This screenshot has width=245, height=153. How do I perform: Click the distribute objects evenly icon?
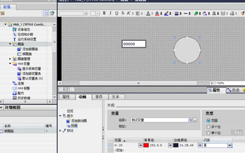pyautogui.click(x=223, y=13)
